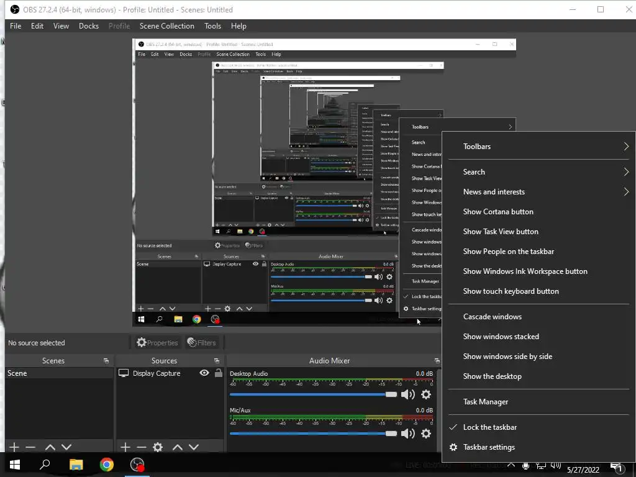Viewport: 636px width, 477px height.
Task: Toggle Show People on the taskbar
Action: [540, 252]
